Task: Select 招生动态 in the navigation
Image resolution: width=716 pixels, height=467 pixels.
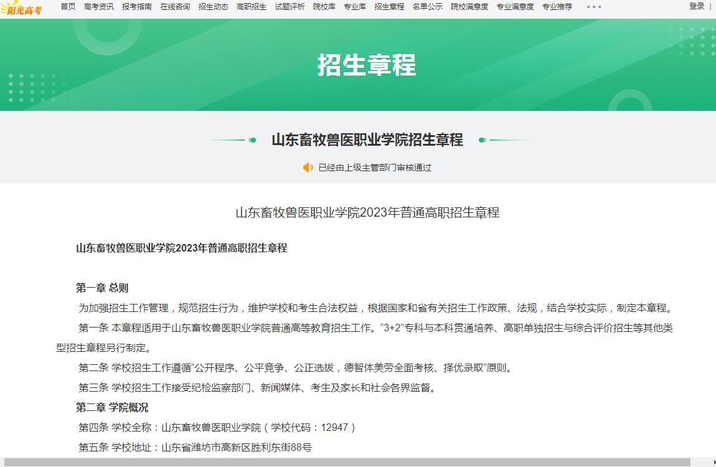Action: click(214, 7)
